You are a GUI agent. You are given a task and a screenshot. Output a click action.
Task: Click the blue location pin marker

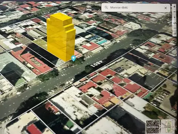73,58
